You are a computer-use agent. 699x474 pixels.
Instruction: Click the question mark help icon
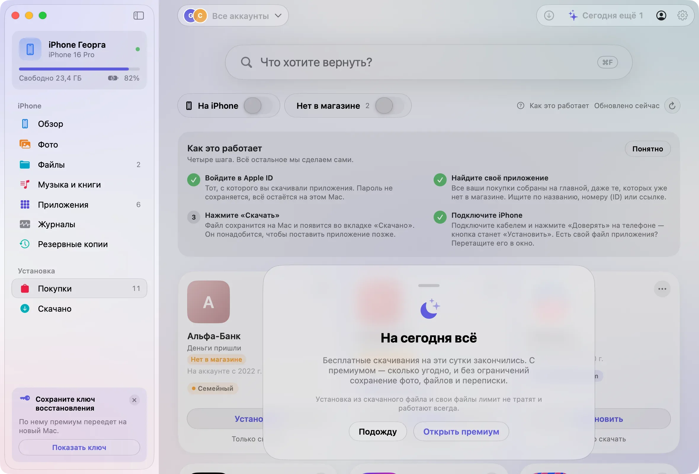click(521, 106)
